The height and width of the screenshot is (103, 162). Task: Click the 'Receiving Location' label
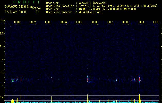click(x=60, y=6)
